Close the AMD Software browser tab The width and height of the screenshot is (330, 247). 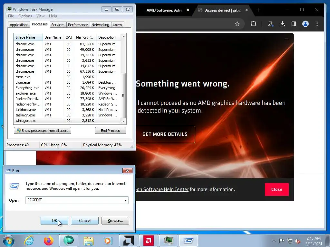(188, 10)
